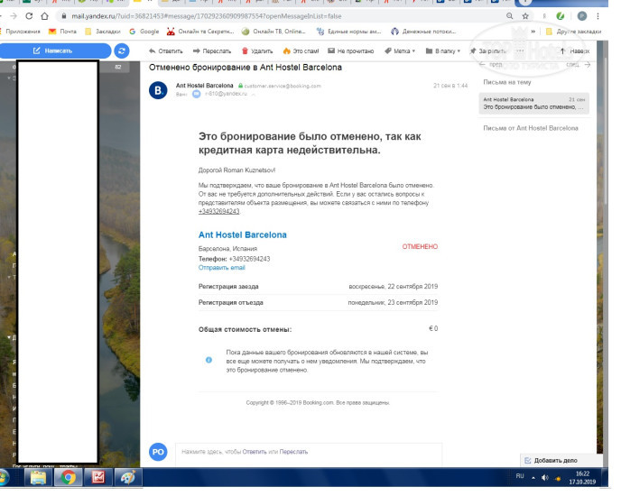Click the green leaf extension icon

pos(561,16)
